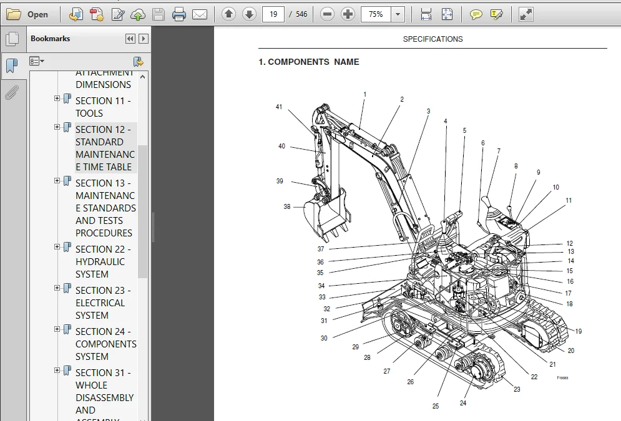Open SECTION 22 - HYDRAULIC SYSTEM bookmark

pyautogui.click(x=103, y=261)
